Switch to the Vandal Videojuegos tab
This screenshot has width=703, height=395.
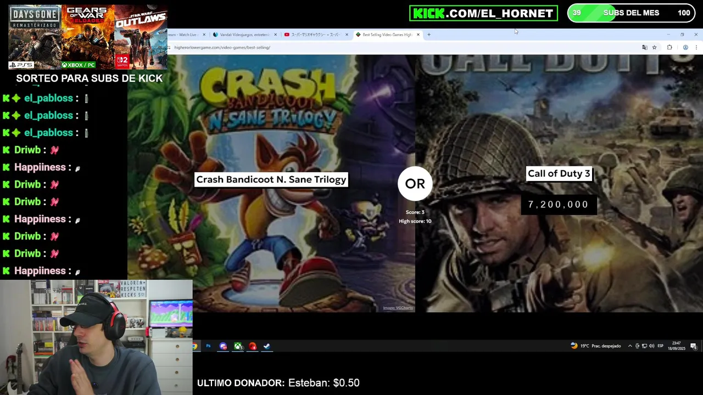pyautogui.click(x=244, y=35)
